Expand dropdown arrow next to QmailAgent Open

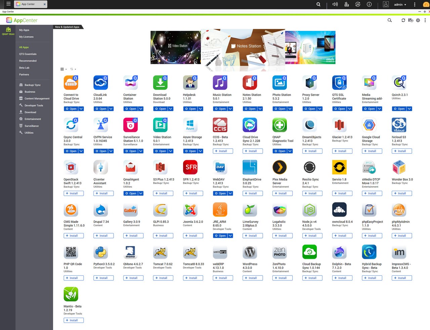[x=141, y=193]
